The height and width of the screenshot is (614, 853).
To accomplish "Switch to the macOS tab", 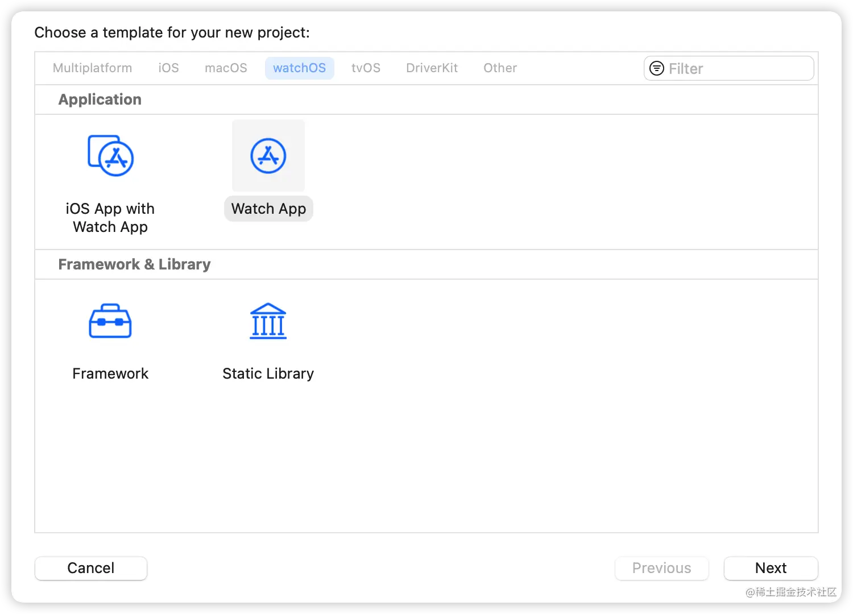I will click(226, 68).
